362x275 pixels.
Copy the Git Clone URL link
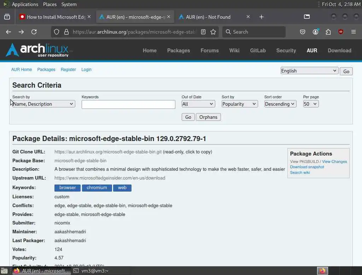pos(108,152)
